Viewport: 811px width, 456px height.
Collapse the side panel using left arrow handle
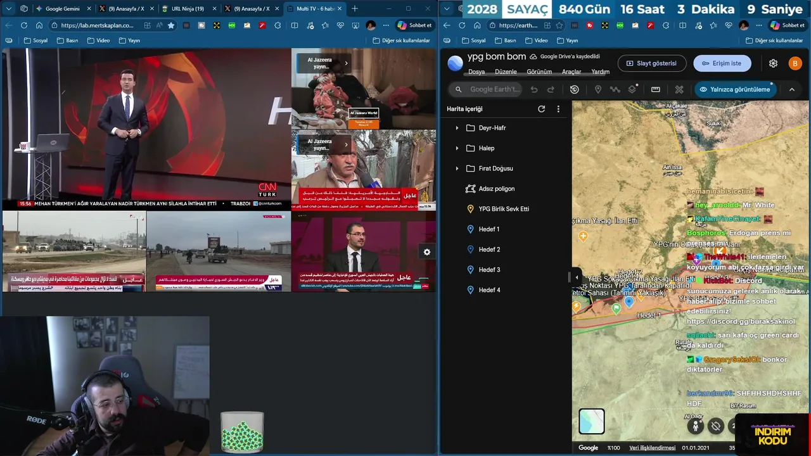(576, 277)
